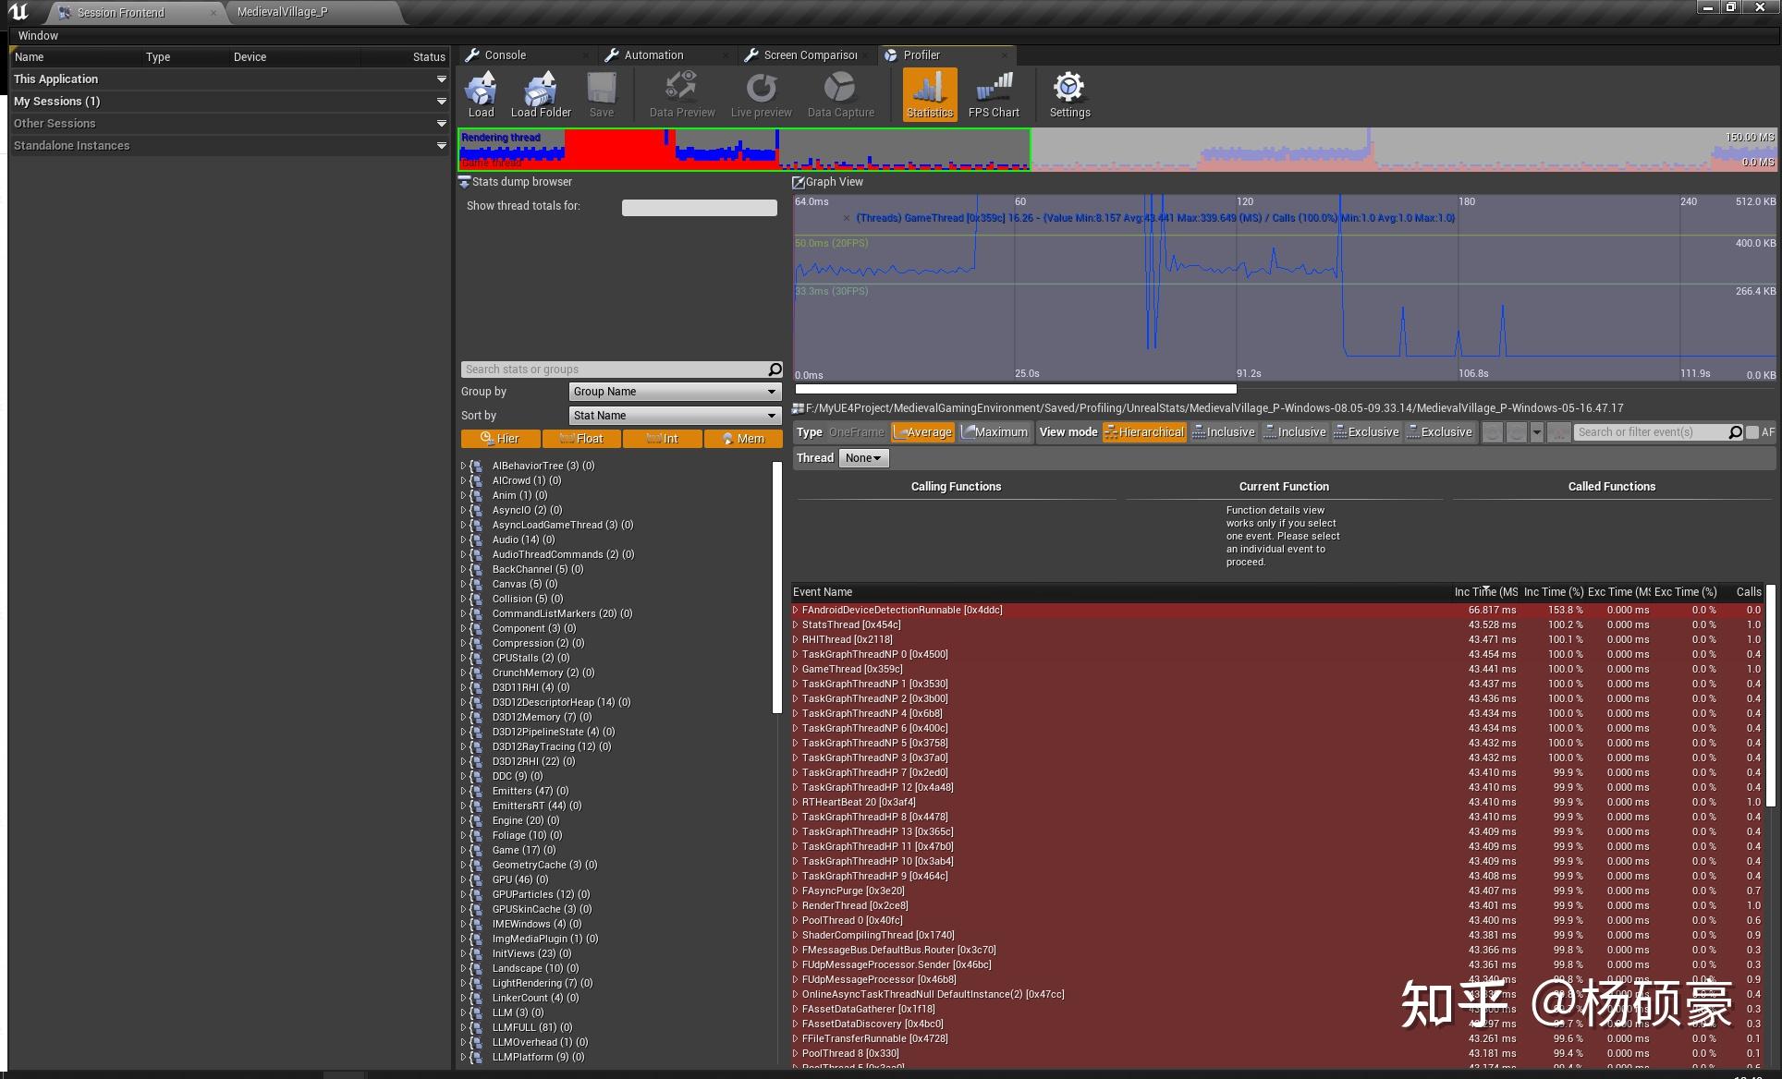The width and height of the screenshot is (1782, 1079).
Task: Enable the Maximum type toggle
Action: coord(995,432)
